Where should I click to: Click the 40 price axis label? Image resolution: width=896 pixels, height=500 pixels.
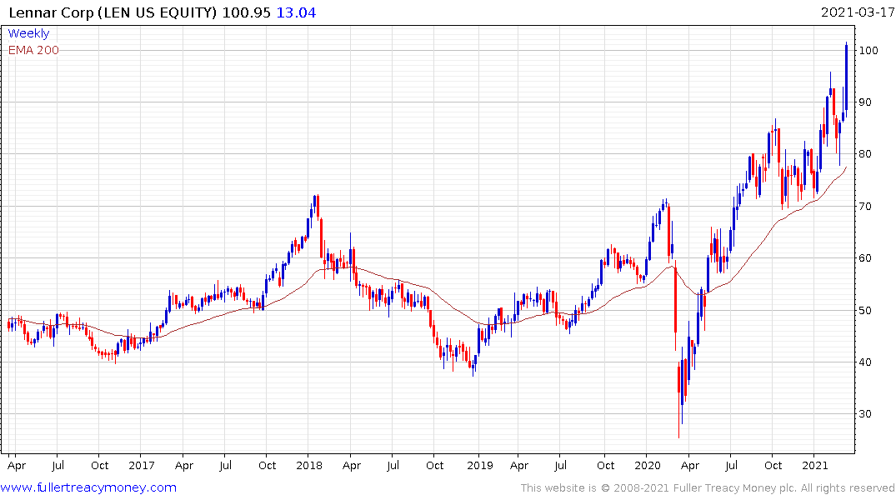[866, 362]
